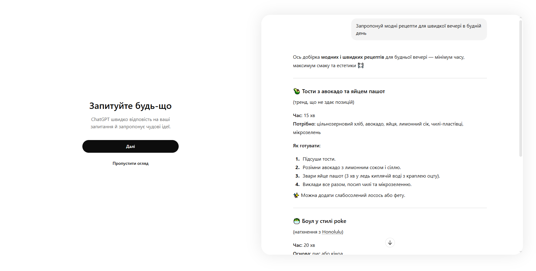Open the Honolulu link
This screenshot has height=271, width=536.
332,232
